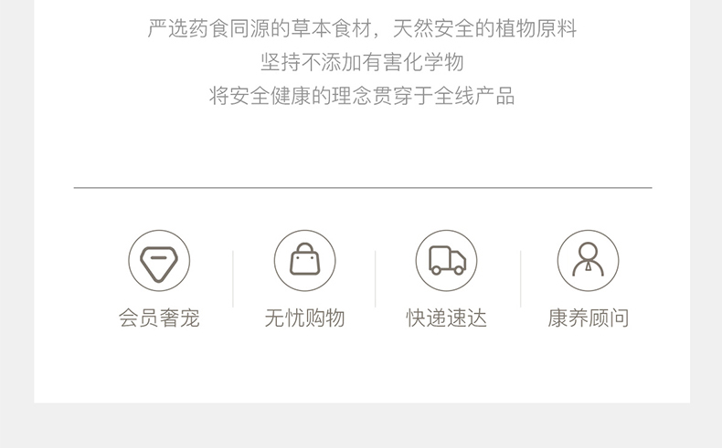Tap the health advisor person icon
The image size is (722, 448).
click(588, 261)
